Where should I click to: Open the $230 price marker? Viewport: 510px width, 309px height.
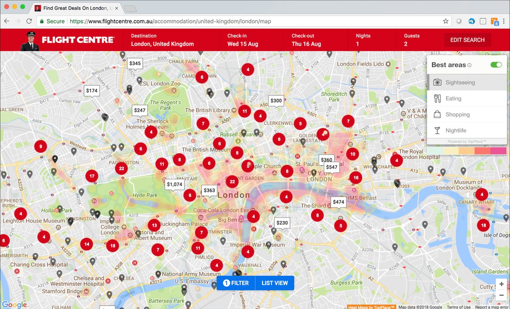[282, 223]
